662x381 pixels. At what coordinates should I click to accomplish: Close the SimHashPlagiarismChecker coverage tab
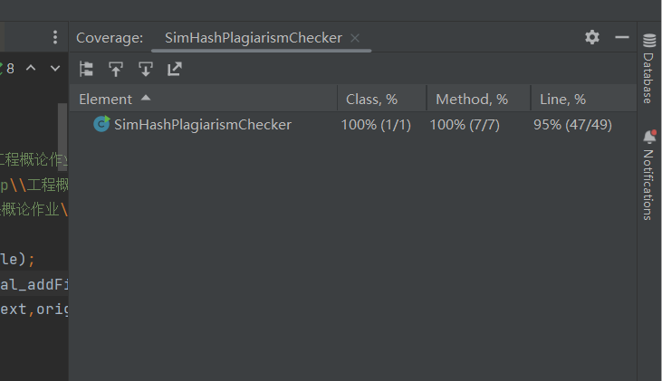[x=355, y=38]
